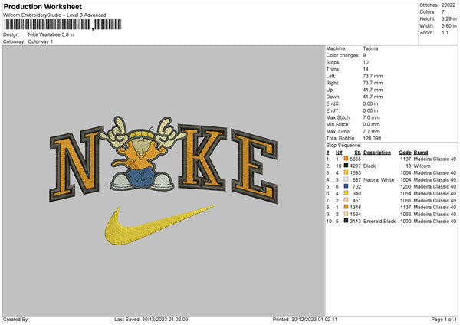This screenshot has height=325, width=460.
Task: Click the "Natural White" description
Action: (x=379, y=180)
